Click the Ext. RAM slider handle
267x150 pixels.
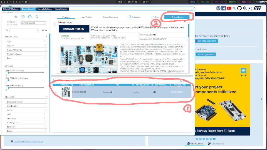pyautogui.click(x=8, y=88)
